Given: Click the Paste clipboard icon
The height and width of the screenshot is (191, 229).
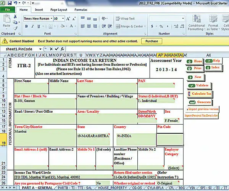Looking at the screenshot, I should [6, 19].
